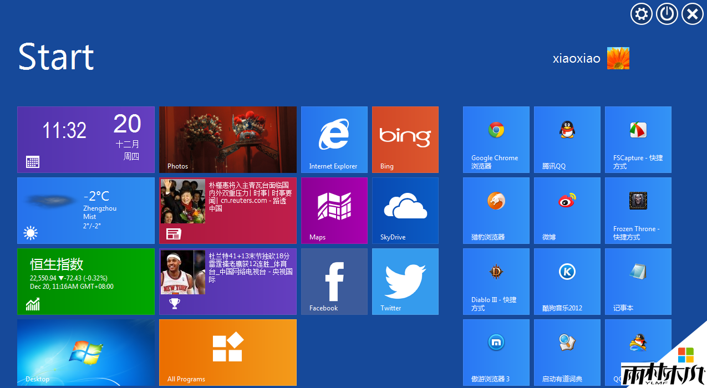Image resolution: width=707 pixels, height=388 pixels.
Task: Launch the 猎豹浏览器 tile
Action: (496, 211)
